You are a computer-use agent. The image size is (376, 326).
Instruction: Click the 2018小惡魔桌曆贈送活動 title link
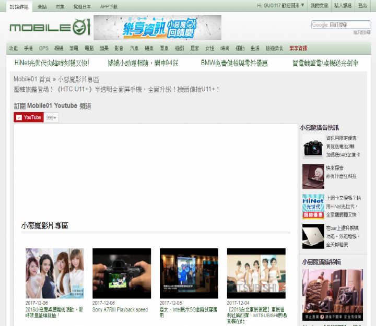click(x=54, y=312)
